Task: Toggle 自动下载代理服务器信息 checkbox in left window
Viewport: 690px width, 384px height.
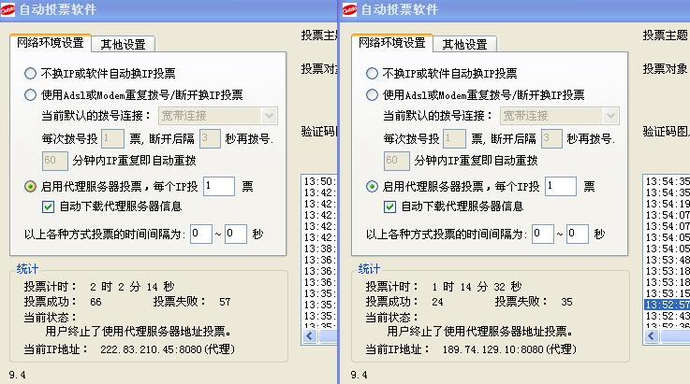Action: pos(49,206)
